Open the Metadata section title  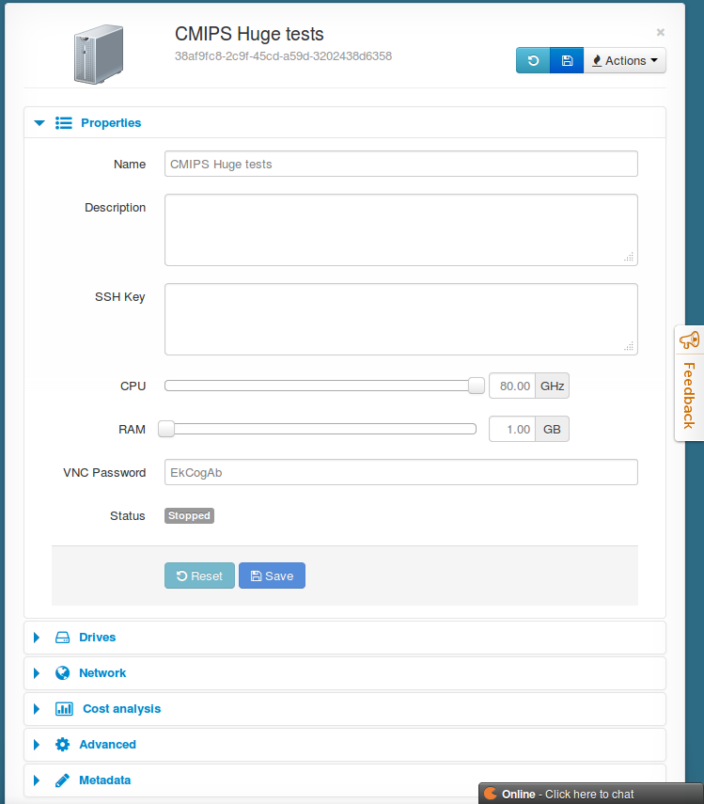[x=105, y=780]
